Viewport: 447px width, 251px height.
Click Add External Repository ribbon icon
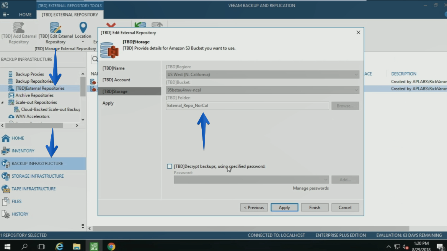(19, 33)
